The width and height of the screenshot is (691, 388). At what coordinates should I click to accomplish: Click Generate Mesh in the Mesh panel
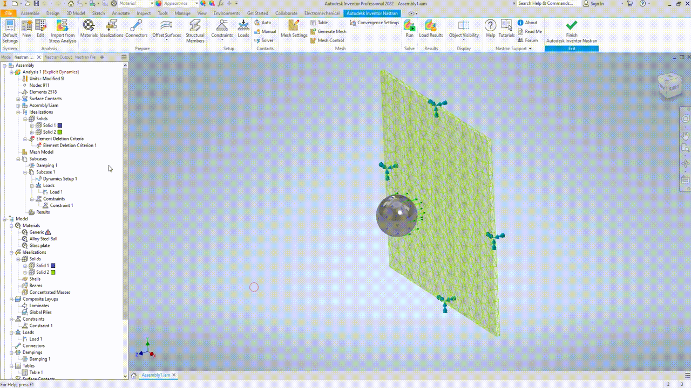coord(328,31)
